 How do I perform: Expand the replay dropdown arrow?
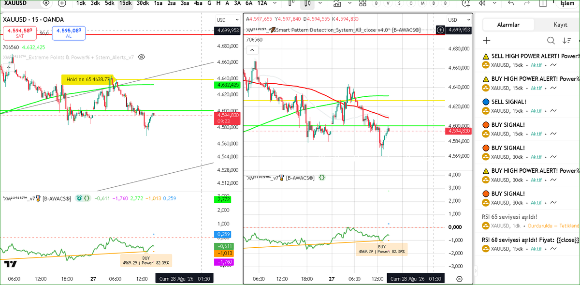[494, 3]
